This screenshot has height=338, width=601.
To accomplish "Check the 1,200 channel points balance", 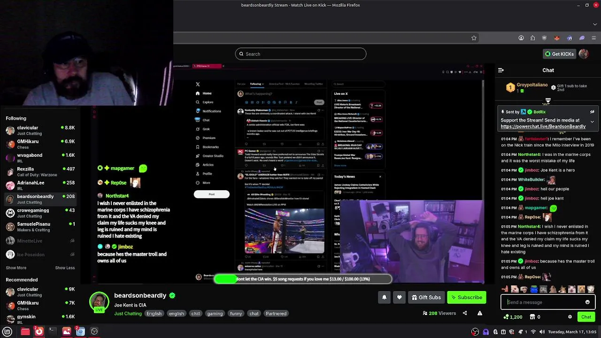I will click(513, 317).
